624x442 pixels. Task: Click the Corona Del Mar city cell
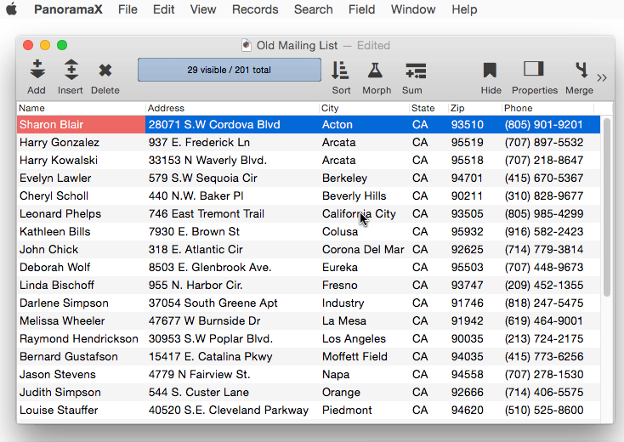(x=363, y=249)
